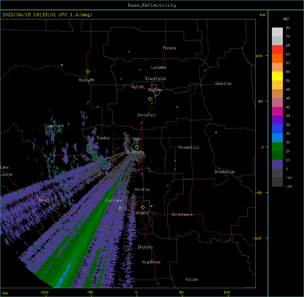Click the Strathmore label

coord(182,214)
